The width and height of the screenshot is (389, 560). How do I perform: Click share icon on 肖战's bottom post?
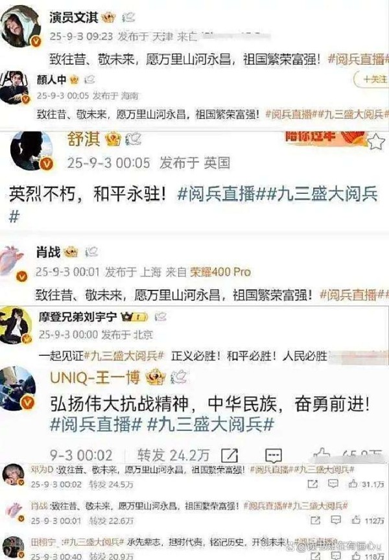click(x=315, y=520)
